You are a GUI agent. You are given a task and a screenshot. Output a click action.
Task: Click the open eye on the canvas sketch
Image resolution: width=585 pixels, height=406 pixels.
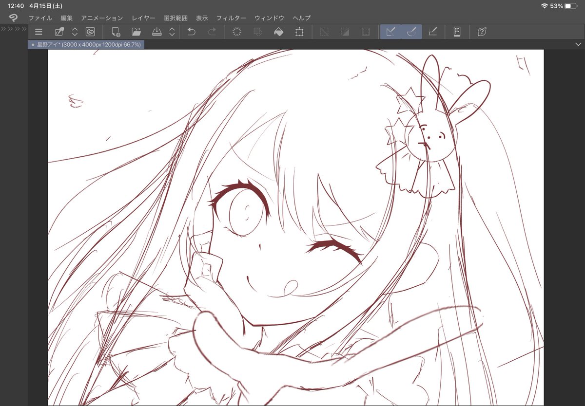pyautogui.click(x=240, y=208)
